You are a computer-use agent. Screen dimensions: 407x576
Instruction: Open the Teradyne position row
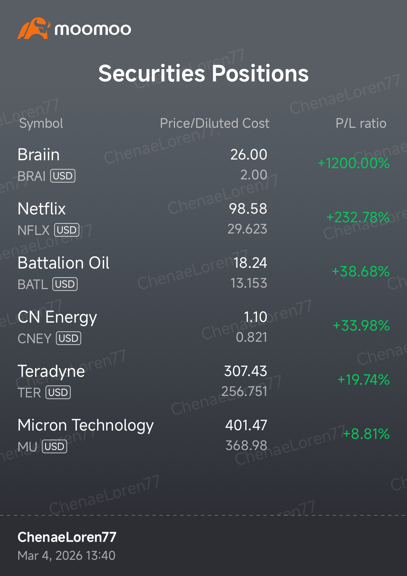(x=203, y=381)
